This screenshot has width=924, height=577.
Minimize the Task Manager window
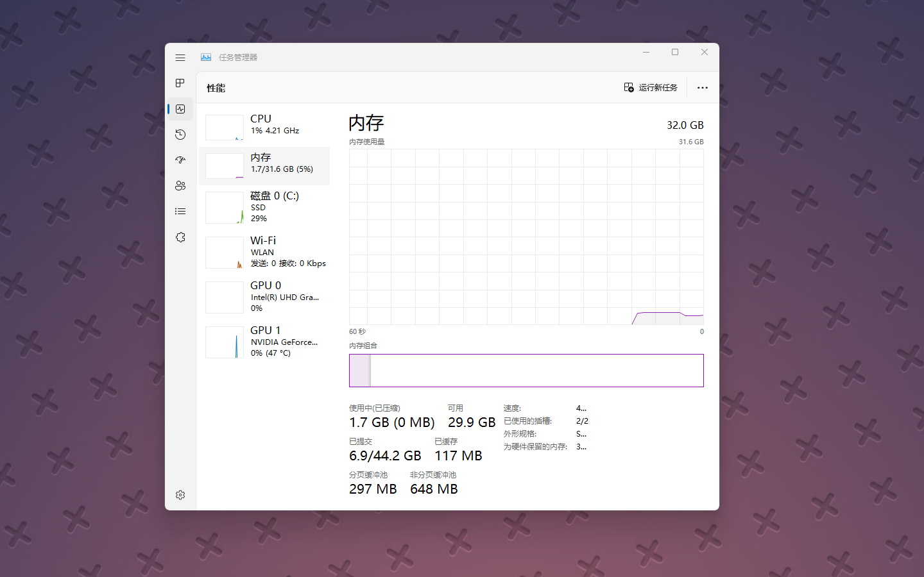point(646,52)
